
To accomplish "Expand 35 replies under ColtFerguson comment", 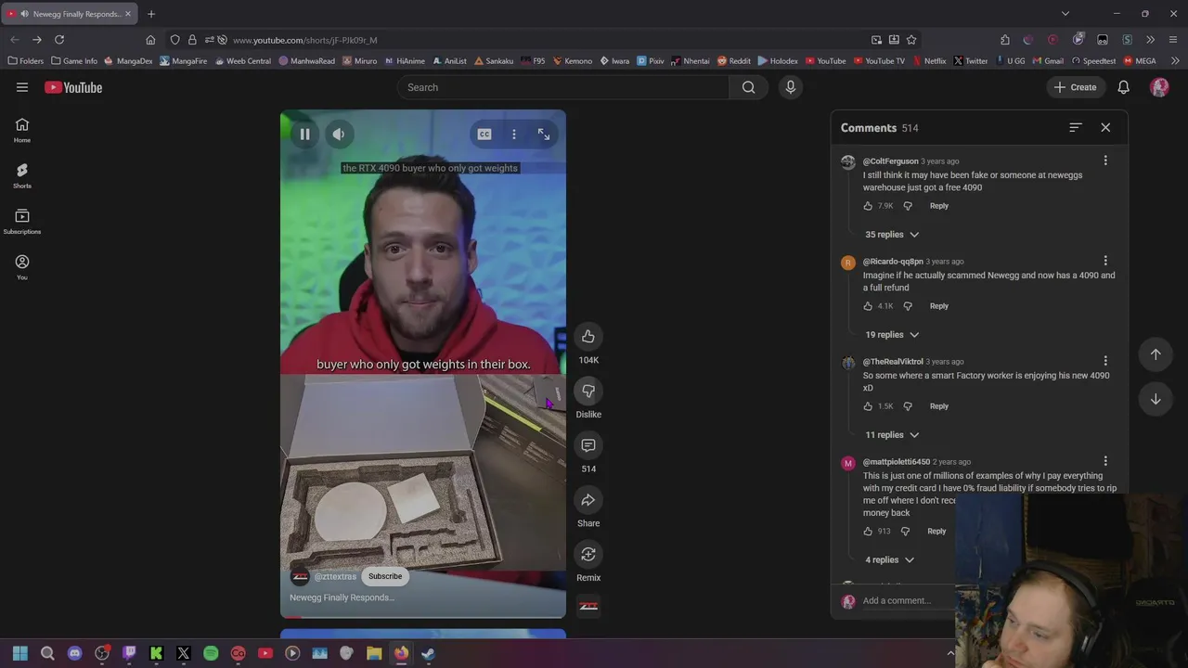I will click(892, 235).
